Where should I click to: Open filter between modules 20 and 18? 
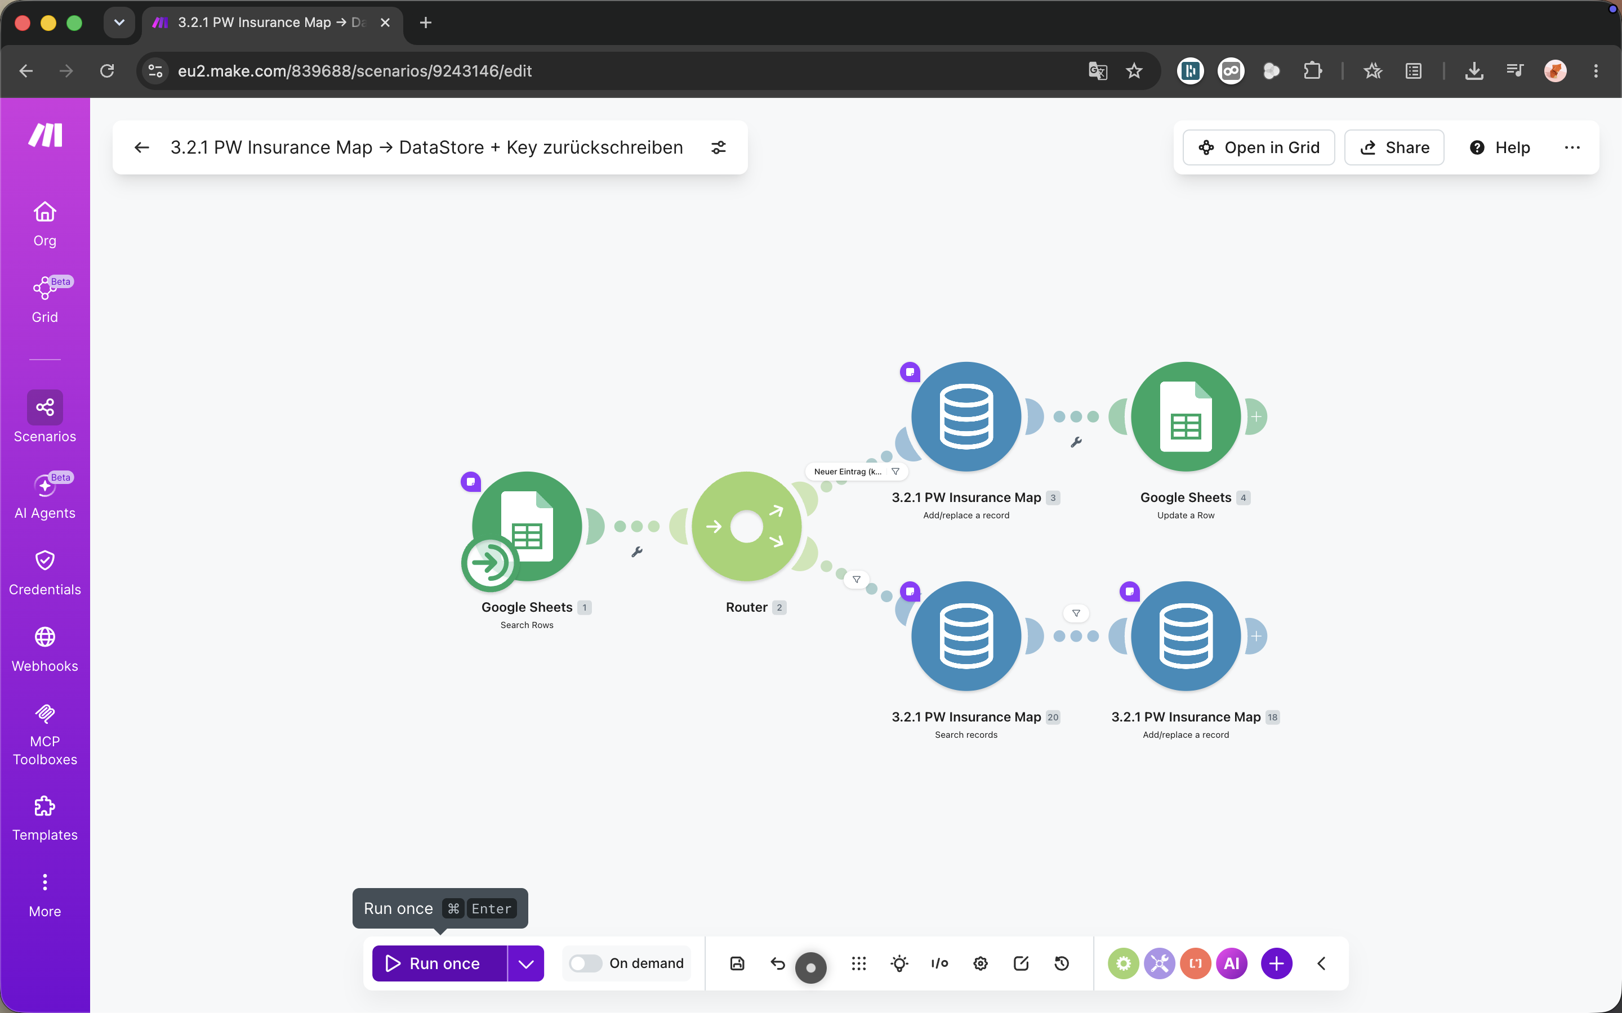coord(1076,613)
